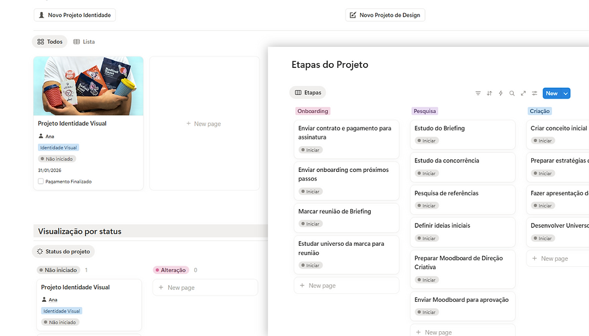This screenshot has width=589, height=336.
Task: Click Novo Projeto Identidade button
Action: point(75,15)
